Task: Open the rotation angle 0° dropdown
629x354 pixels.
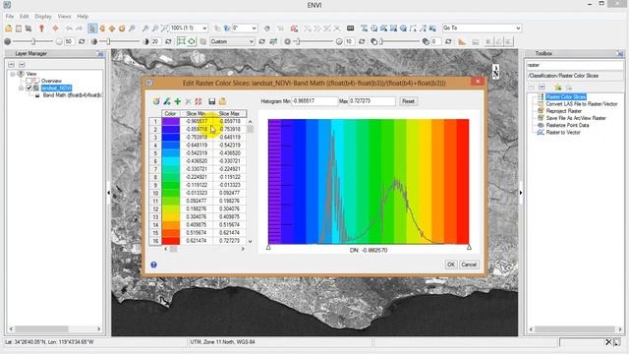Action: (x=254, y=29)
